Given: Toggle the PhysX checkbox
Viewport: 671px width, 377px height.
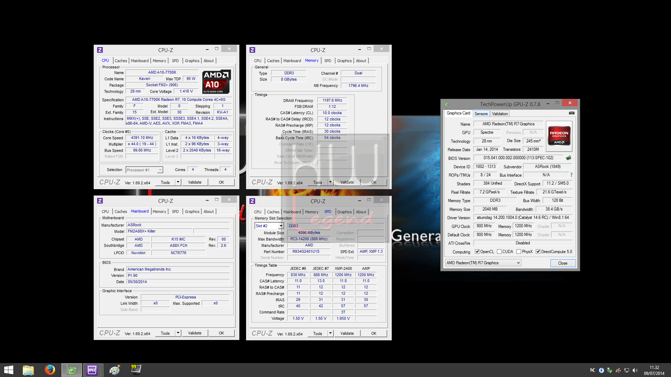Looking at the screenshot, I should tap(519, 252).
